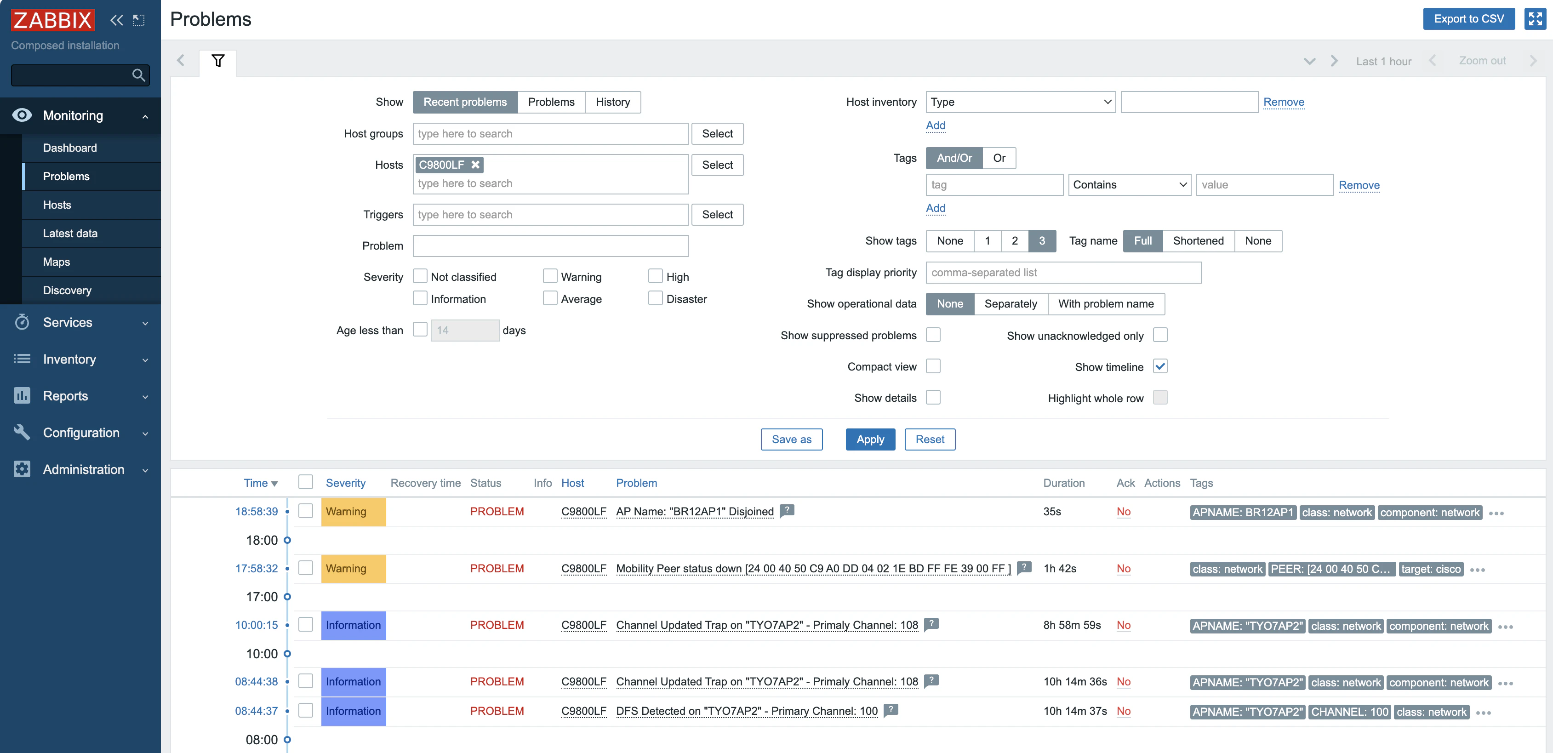Check the Compact view checkbox
This screenshot has width=1553, height=753.
click(933, 366)
